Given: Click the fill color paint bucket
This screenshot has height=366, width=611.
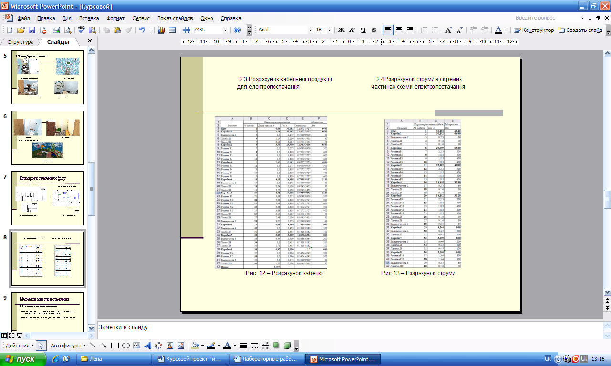Looking at the screenshot, I should (194, 346).
